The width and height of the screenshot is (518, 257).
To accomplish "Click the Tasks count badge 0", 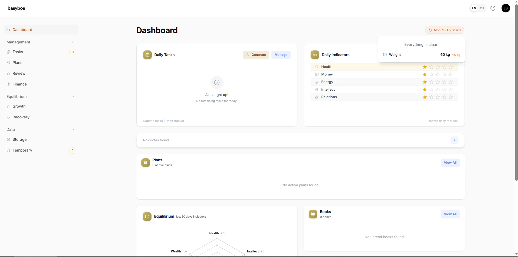I will click(73, 52).
